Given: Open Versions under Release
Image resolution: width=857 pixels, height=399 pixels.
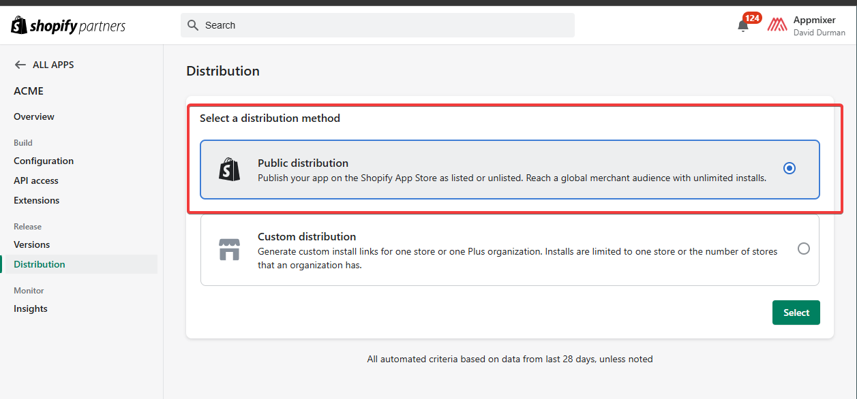Looking at the screenshot, I should click(x=32, y=244).
